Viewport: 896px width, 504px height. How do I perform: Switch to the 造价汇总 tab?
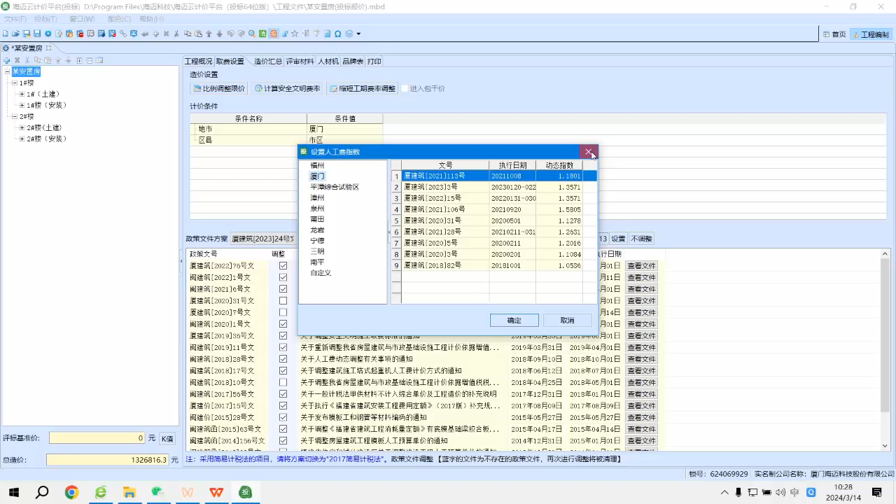pyautogui.click(x=268, y=61)
